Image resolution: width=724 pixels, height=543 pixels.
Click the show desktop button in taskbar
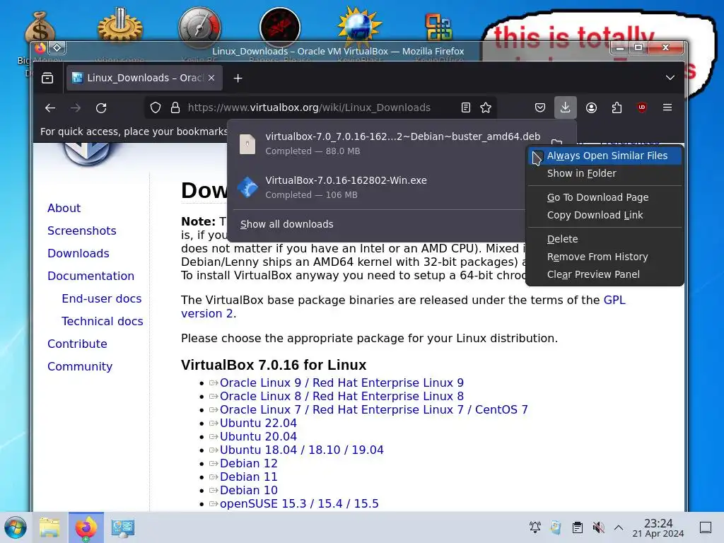(706, 527)
